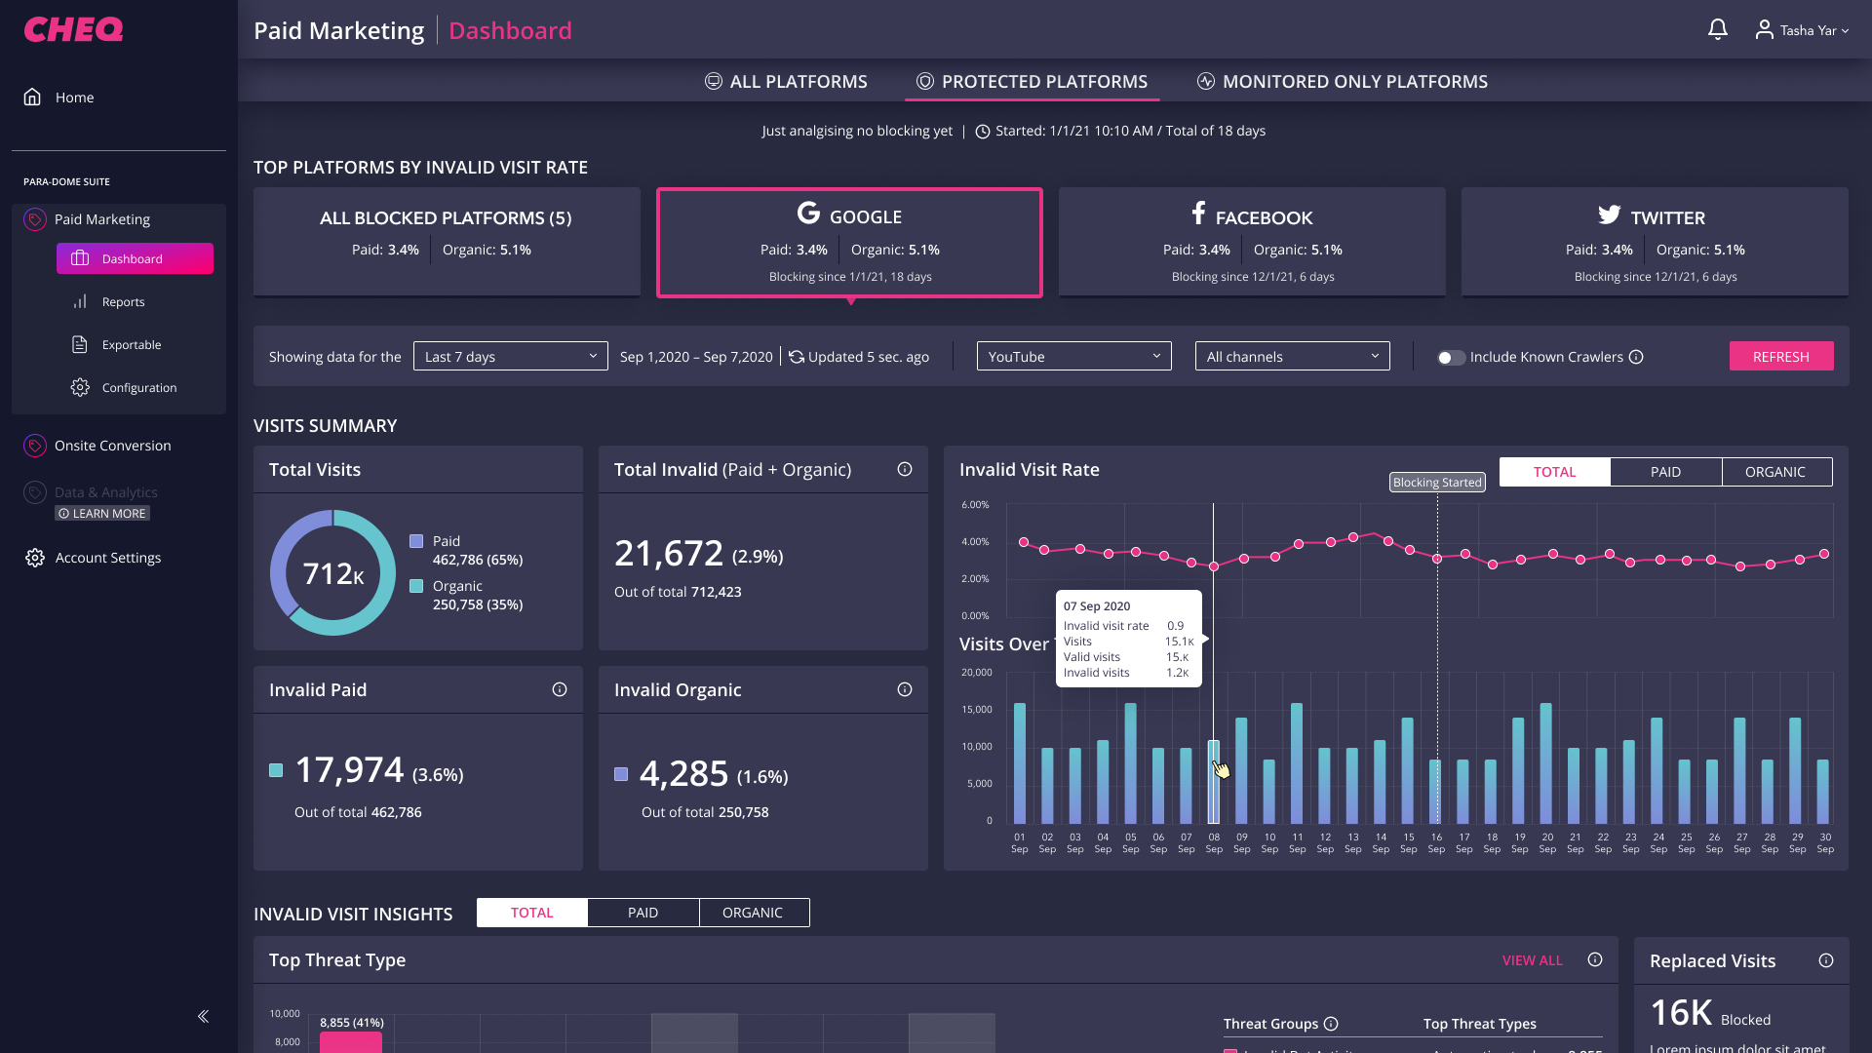1872x1053 pixels.
Task: Open the Tasha Yar user menu
Action: pyautogui.click(x=1802, y=30)
